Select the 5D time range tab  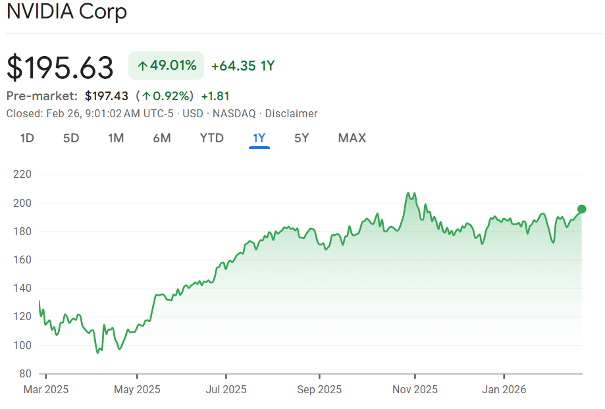[71, 138]
